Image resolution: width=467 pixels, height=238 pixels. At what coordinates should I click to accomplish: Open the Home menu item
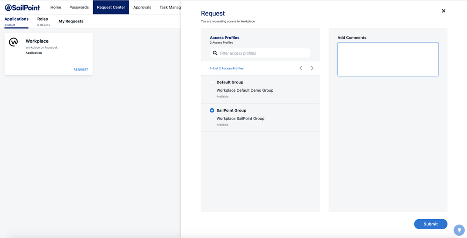click(56, 7)
